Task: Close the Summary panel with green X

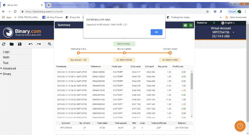Action: pyautogui.click(x=191, y=25)
